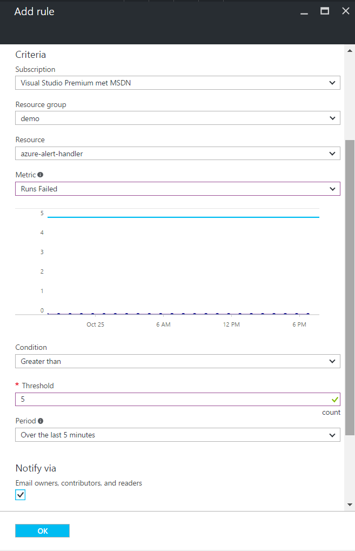Click the 6 PM axis label
355x551 pixels.
(299, 324)
